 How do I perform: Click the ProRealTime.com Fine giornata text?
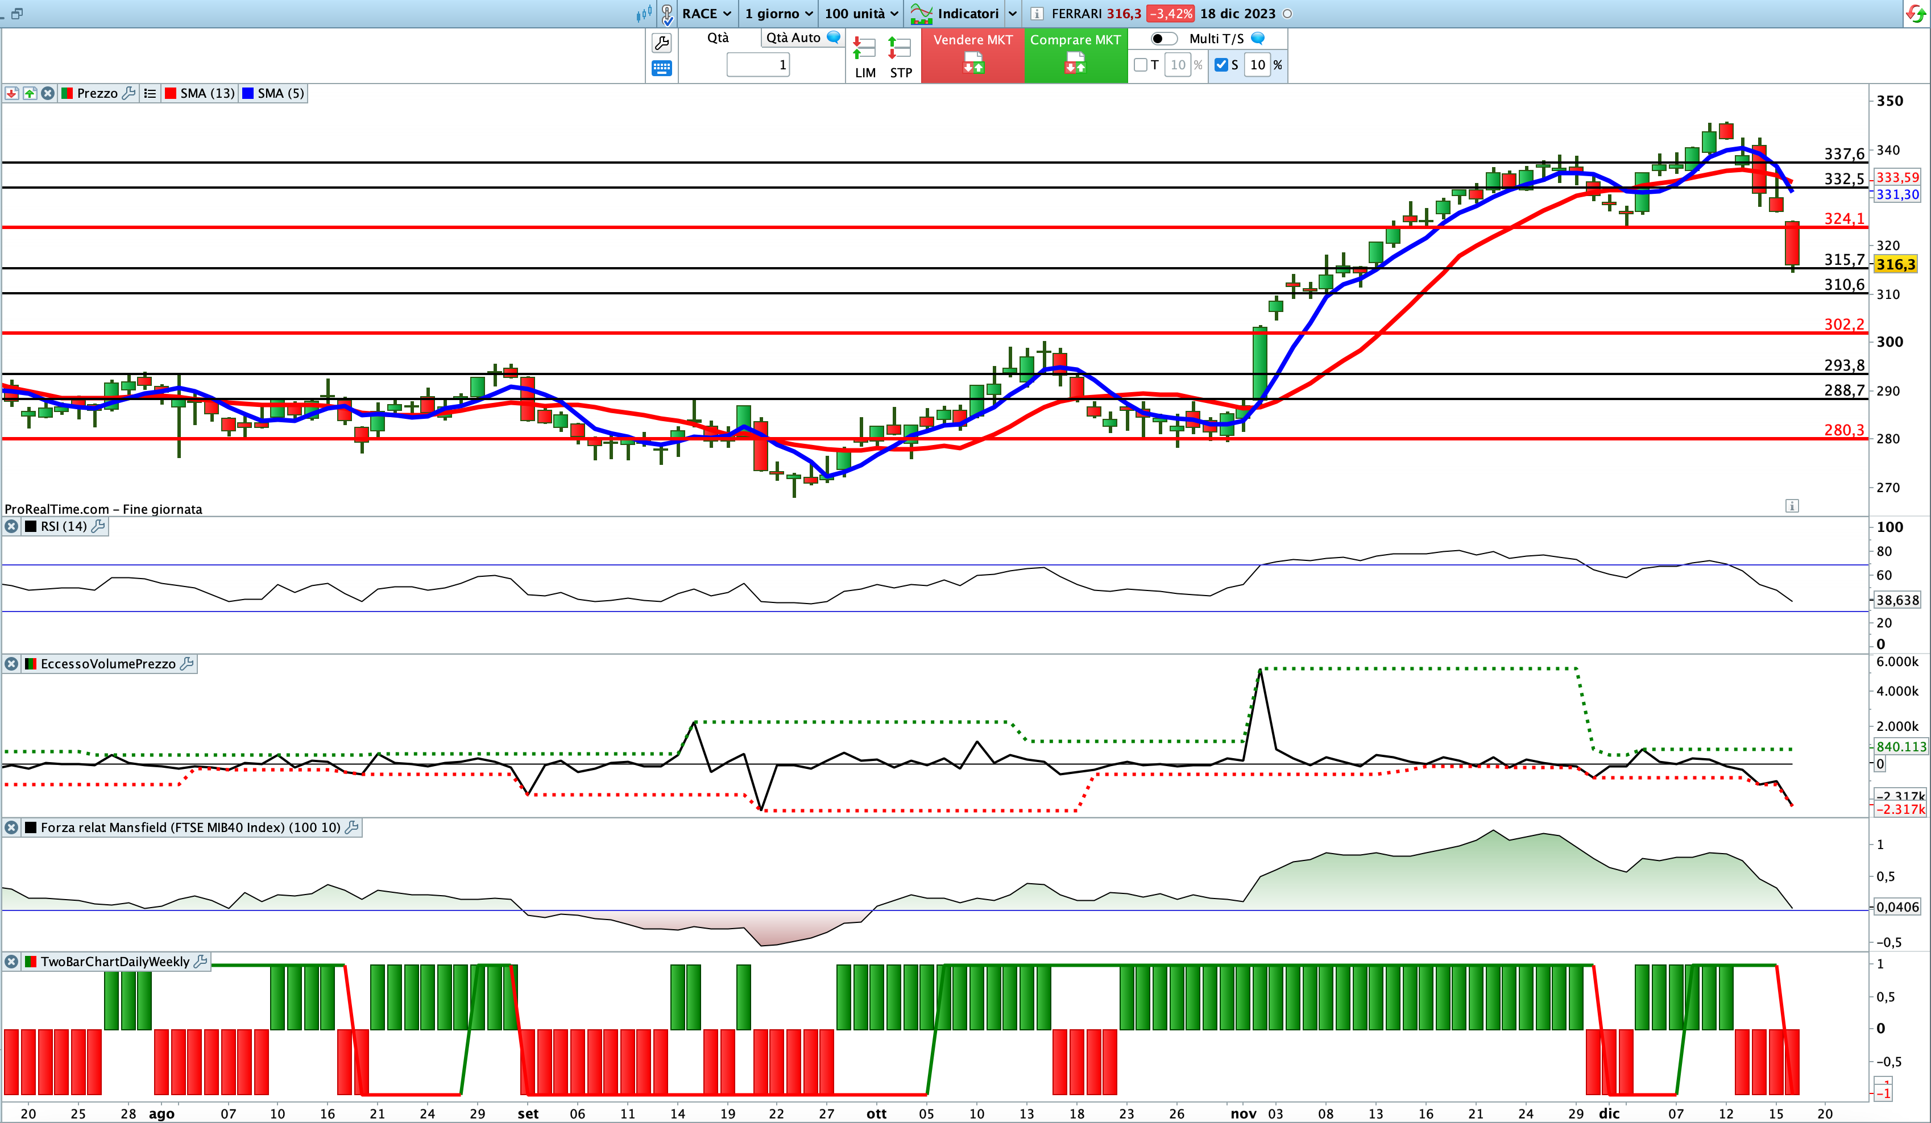103,509
